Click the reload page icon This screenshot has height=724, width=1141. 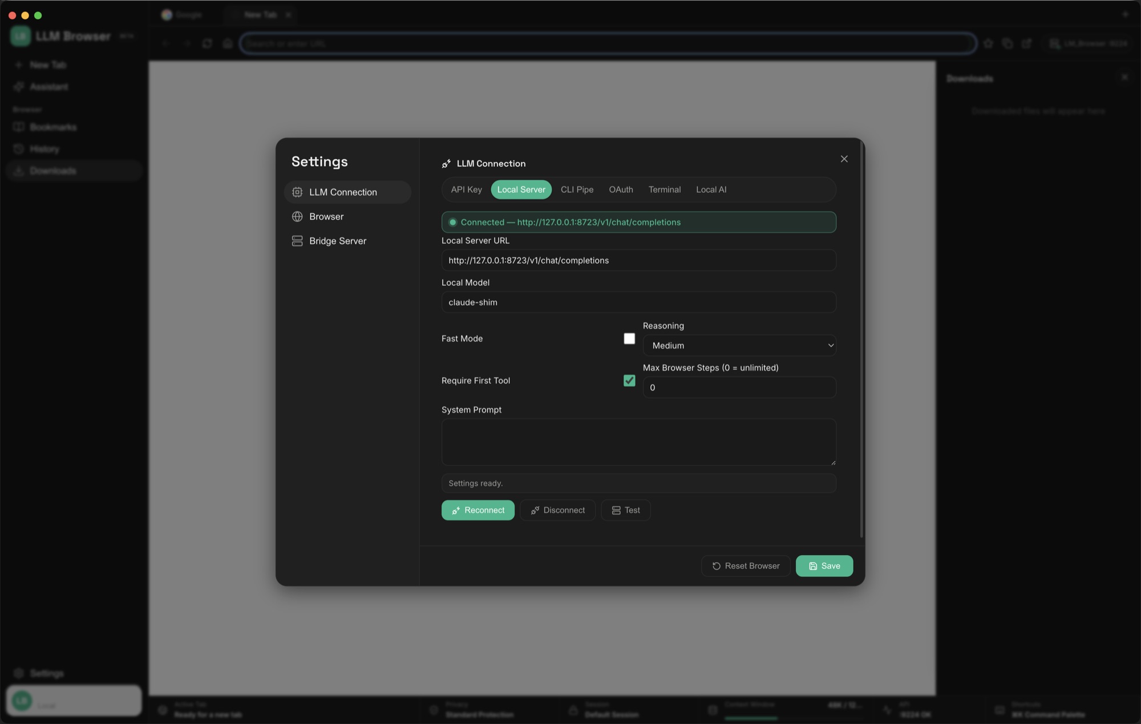[207, 43]
